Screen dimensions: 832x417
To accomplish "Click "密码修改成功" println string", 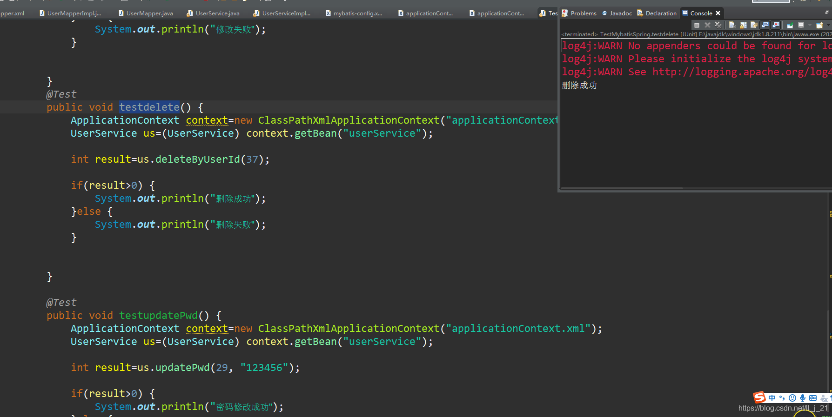I will [x=242, y=407].
